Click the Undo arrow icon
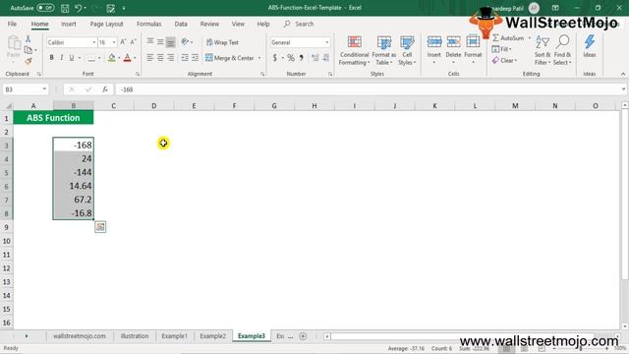Screen dimensions: 629x354 coord(79,8)
